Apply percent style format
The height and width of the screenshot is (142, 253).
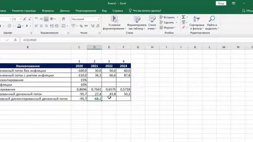tap(81, 26)
